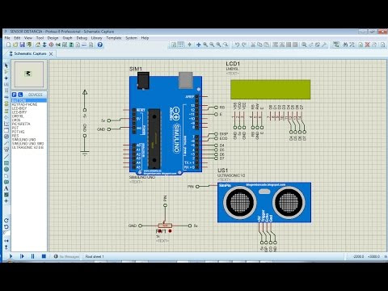Click the New Project icon

tap(9, 44)
